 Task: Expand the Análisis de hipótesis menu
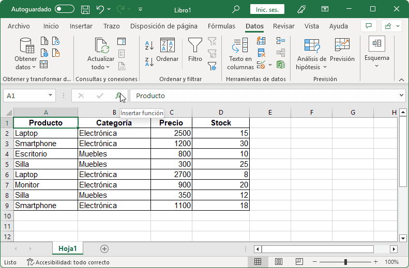pos(311,67)
